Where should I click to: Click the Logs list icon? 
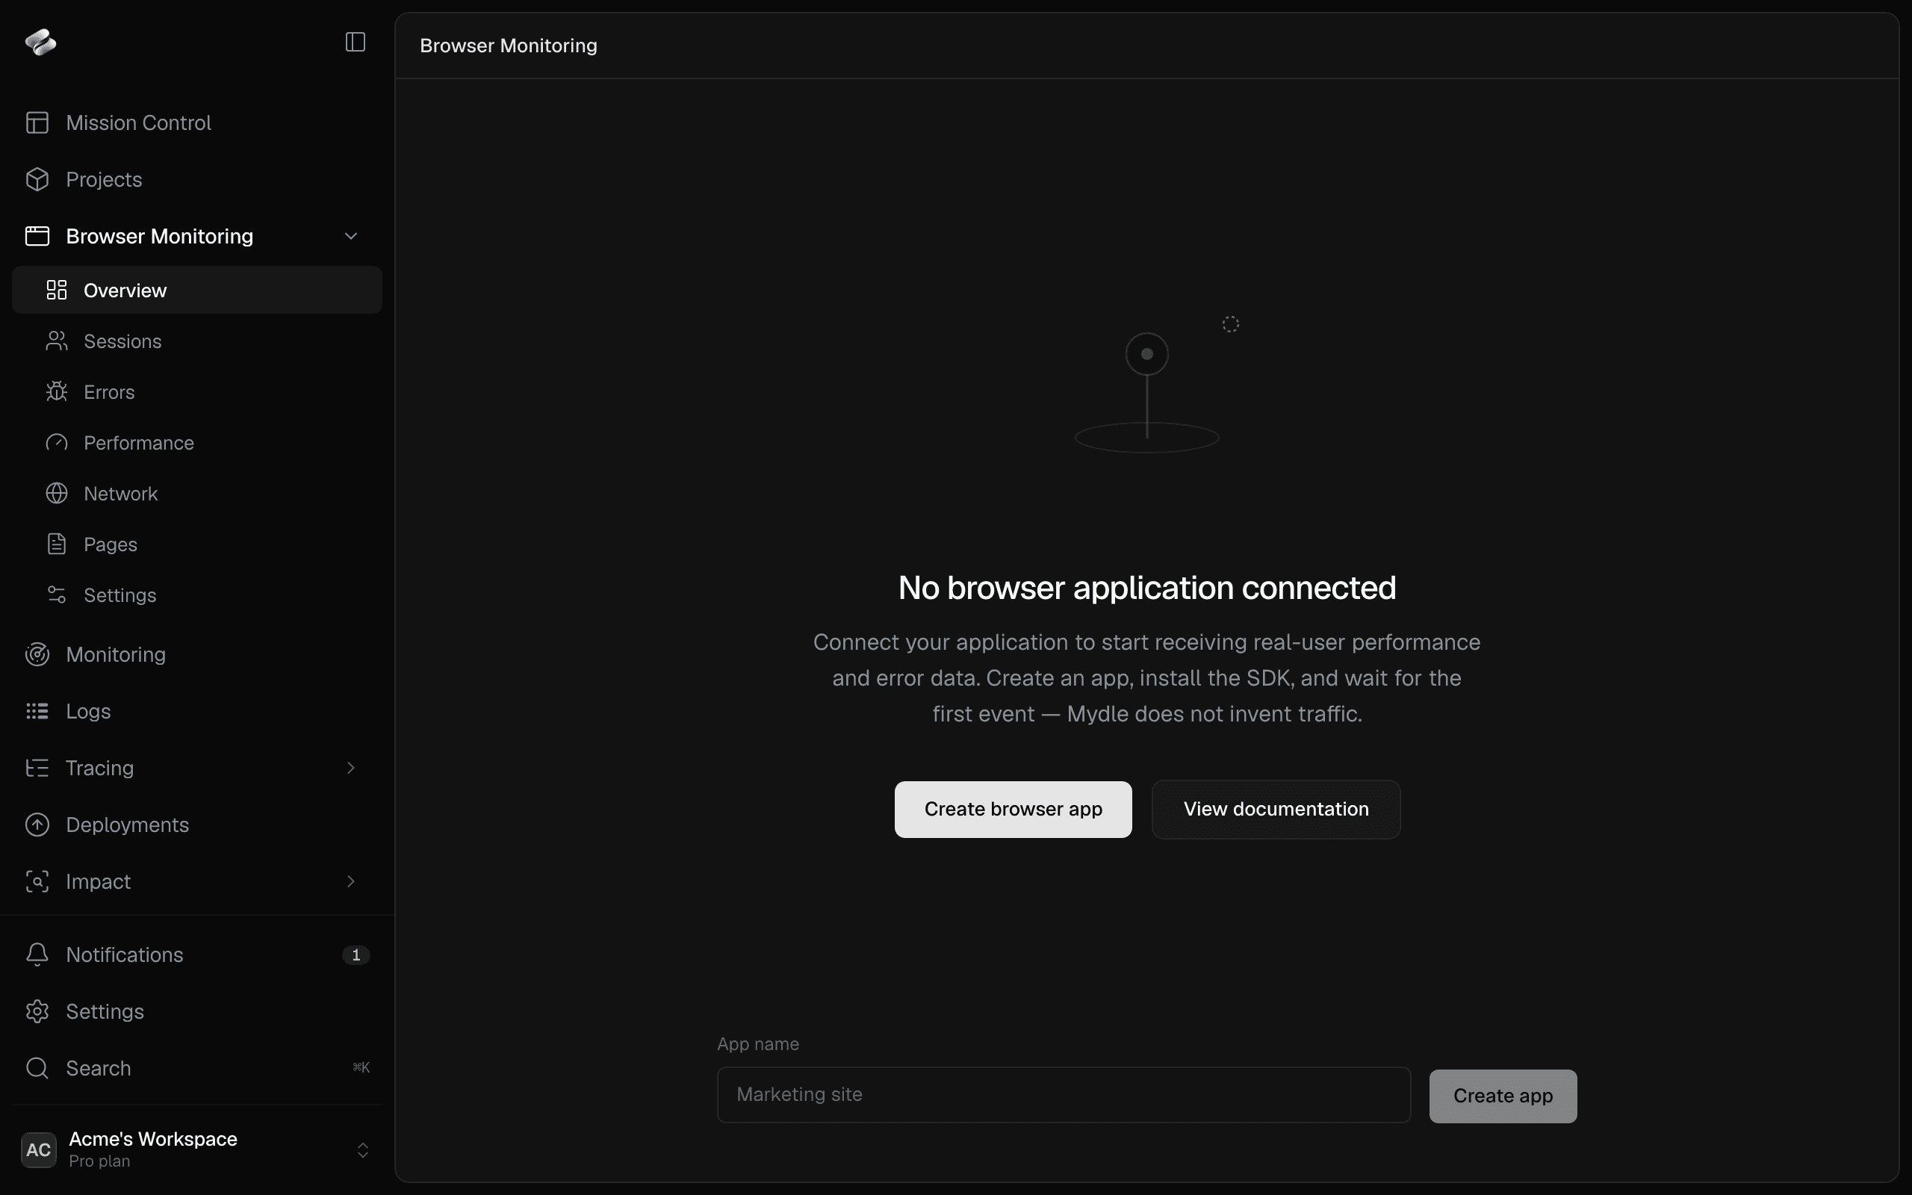[37, 711]
